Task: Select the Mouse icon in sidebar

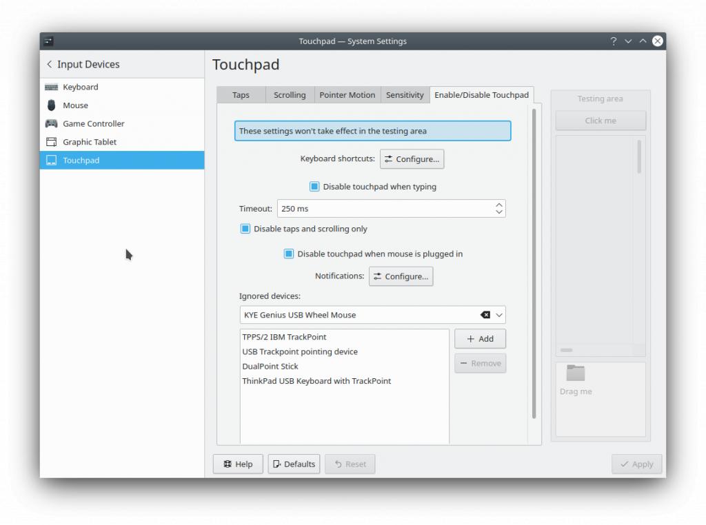Action: point(51,105)
